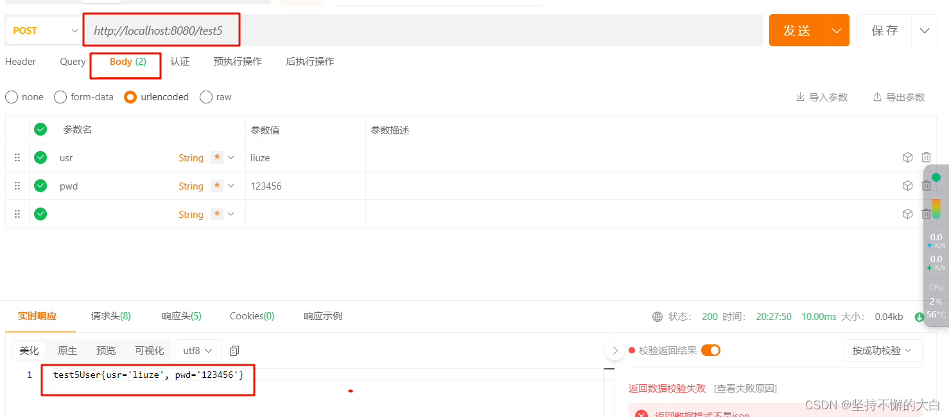
Task: Switch to the Body (2) tab
Action: (x=128, y=62)
